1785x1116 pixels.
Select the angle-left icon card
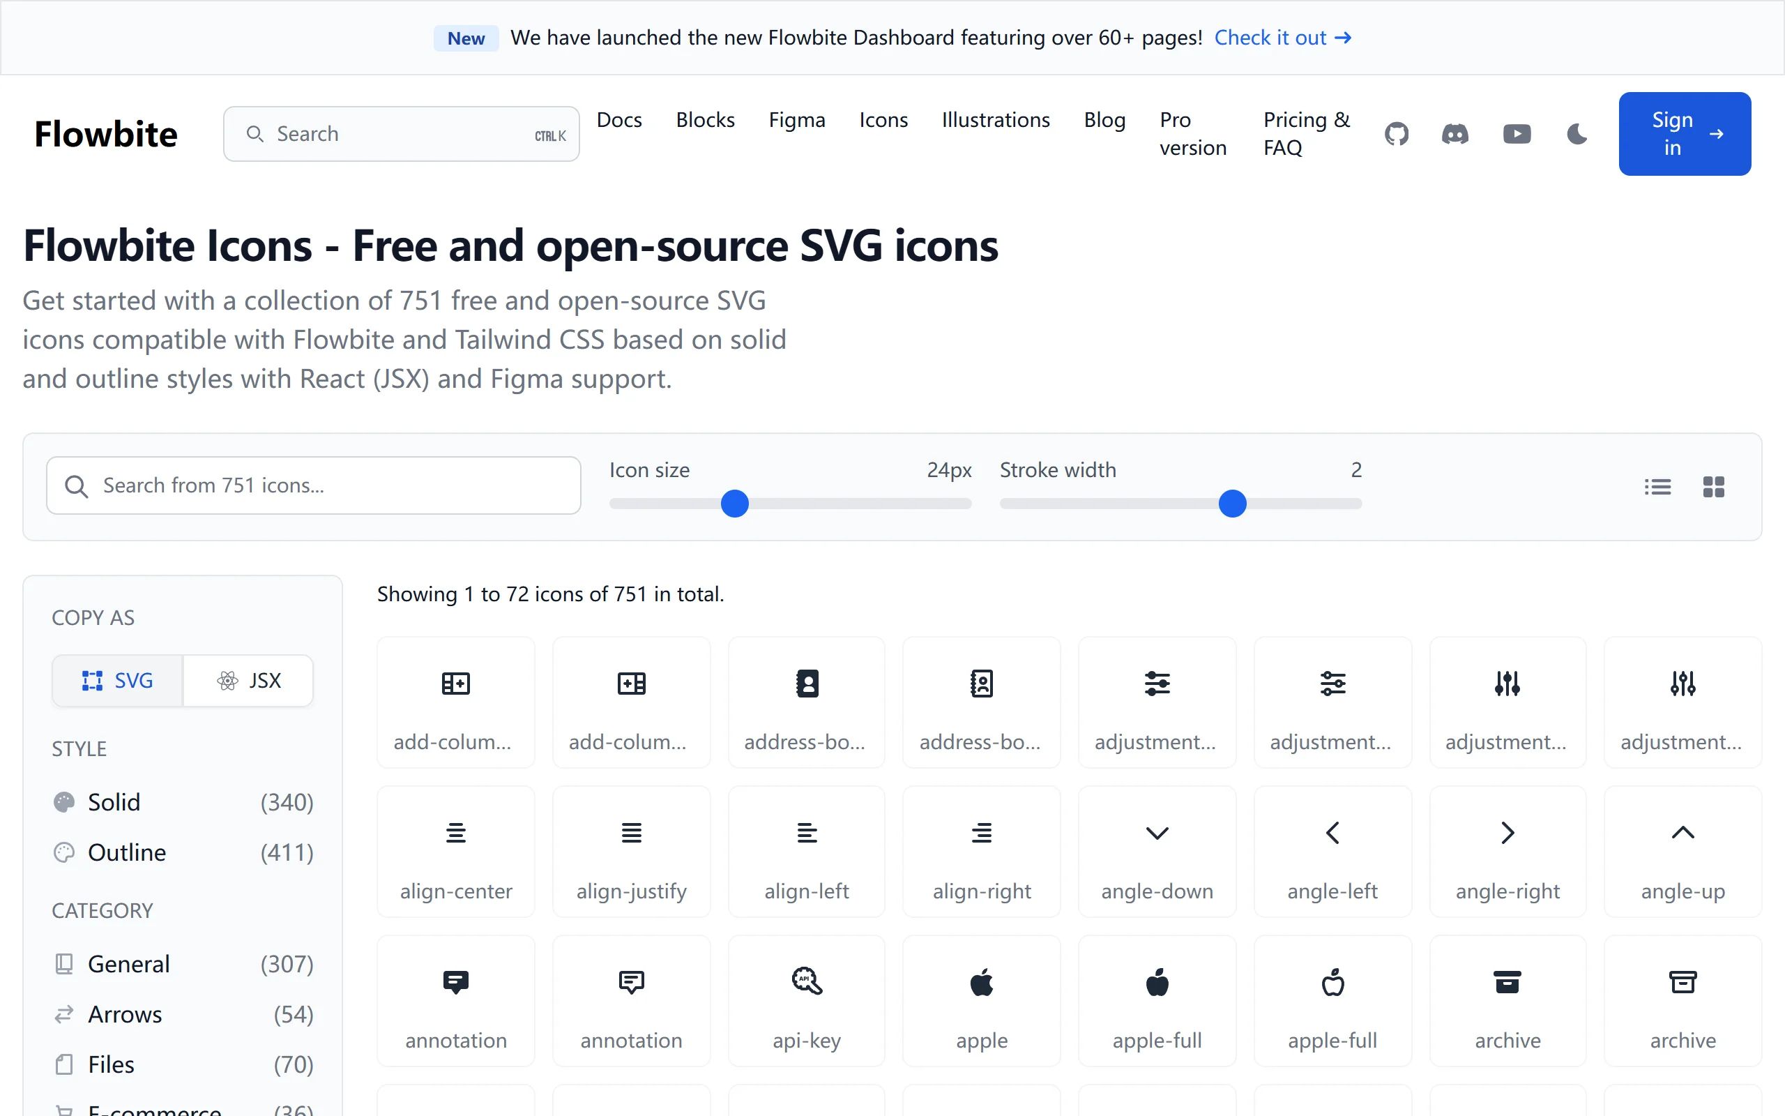tap(1333, 852)
